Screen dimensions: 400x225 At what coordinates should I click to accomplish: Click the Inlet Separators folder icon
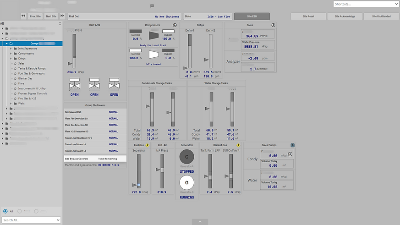pyautogui.click(x=15, y=49)
